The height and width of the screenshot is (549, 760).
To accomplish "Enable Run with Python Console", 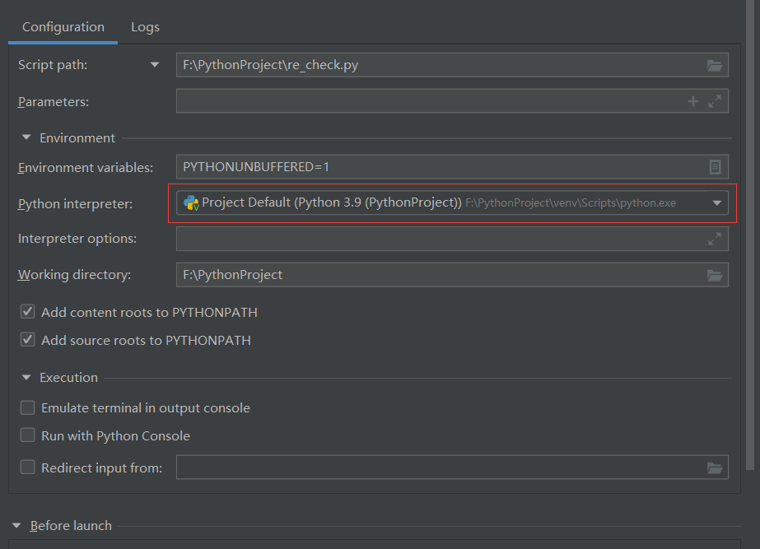I will coord(27,436).
